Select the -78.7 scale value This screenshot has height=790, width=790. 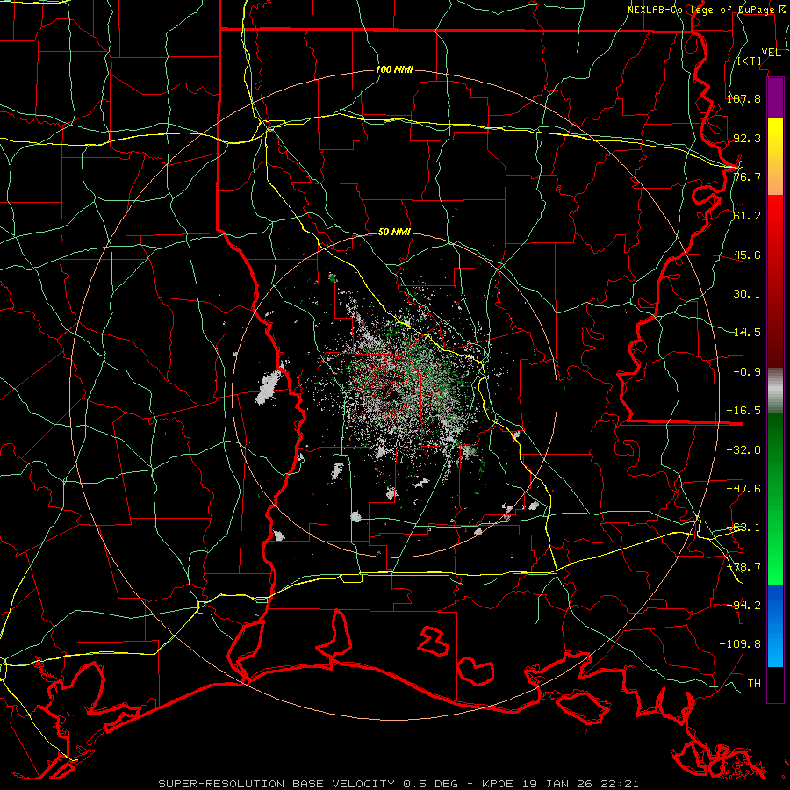743,567
